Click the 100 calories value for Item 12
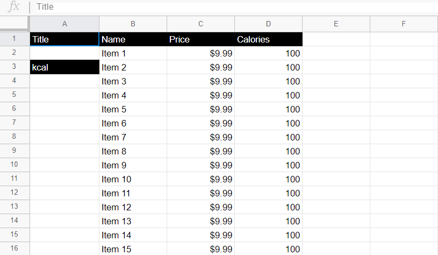 (268, 207)
